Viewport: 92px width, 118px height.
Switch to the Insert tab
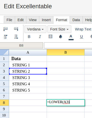46,20
